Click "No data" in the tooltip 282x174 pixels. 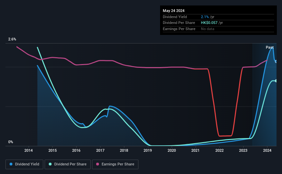207,29
